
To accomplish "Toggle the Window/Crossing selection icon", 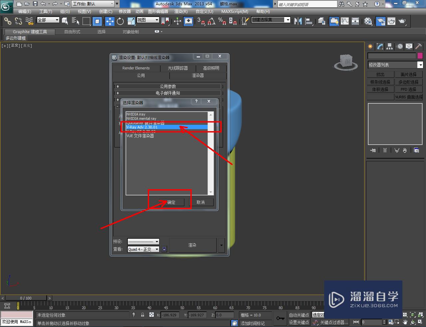I will click(97, 21).
